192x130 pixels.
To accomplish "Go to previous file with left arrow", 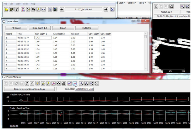I will coord(62,9).
